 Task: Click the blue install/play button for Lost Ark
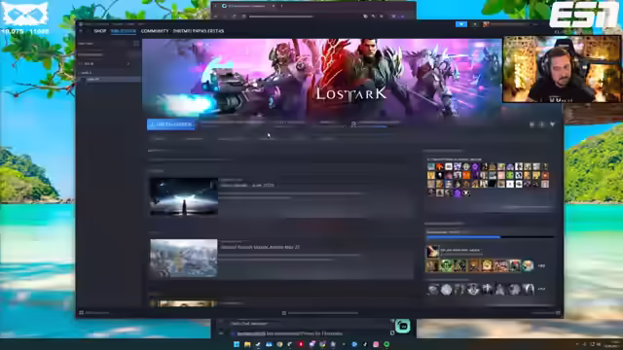pos(171,124)
